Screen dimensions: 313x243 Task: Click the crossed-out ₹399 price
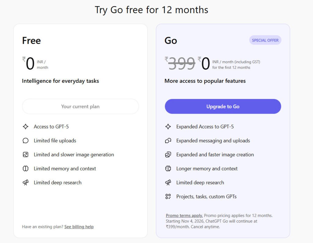pos(182,64)
